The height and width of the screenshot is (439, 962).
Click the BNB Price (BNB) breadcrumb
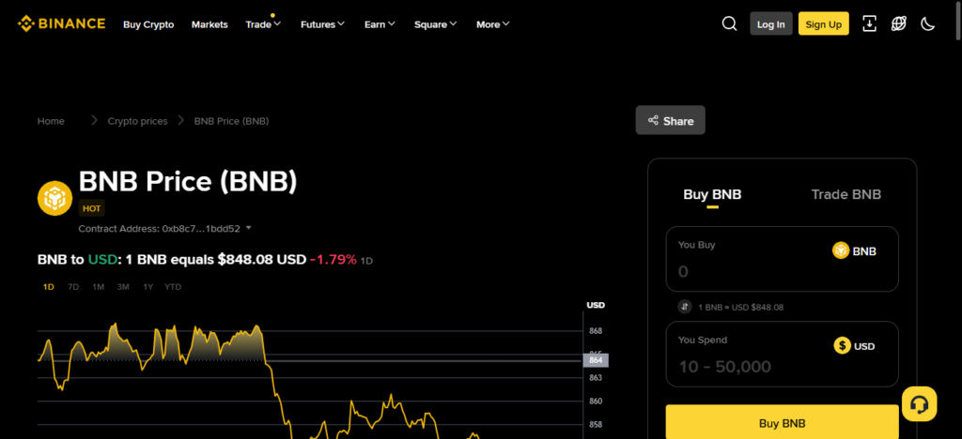[x=231, y=121]
